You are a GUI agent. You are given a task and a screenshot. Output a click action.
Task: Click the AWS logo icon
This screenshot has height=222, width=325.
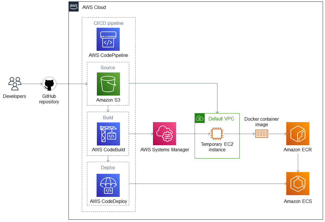73,7
